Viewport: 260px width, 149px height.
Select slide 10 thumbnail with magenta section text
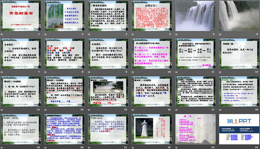[x=152, y=54]
